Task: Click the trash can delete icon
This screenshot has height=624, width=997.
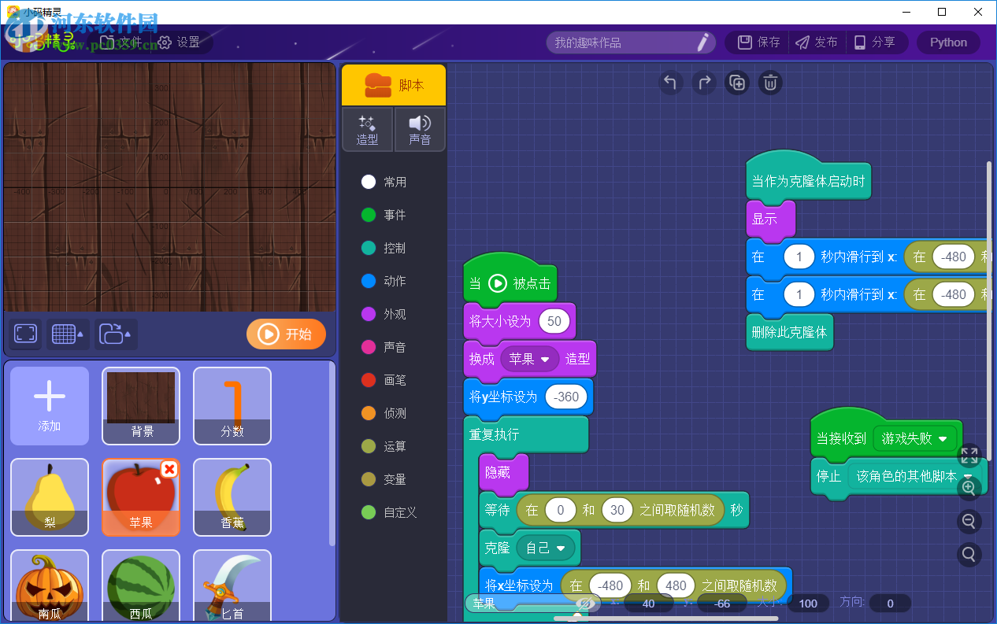Action: coord(771,83)
